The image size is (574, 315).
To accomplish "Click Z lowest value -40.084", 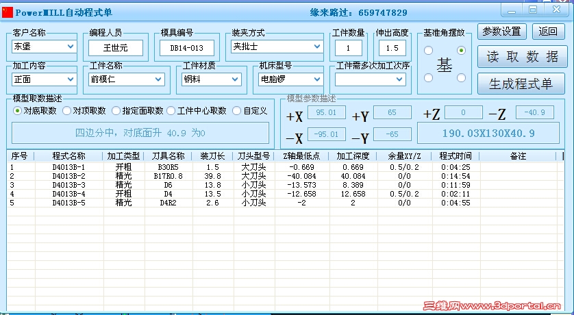I will pos(301,176).
